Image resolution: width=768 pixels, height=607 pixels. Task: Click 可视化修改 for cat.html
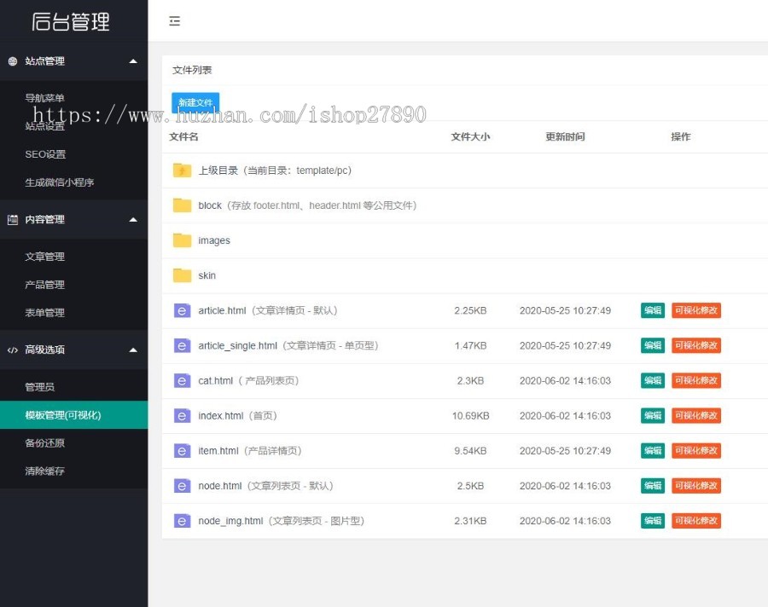[696, 380]
